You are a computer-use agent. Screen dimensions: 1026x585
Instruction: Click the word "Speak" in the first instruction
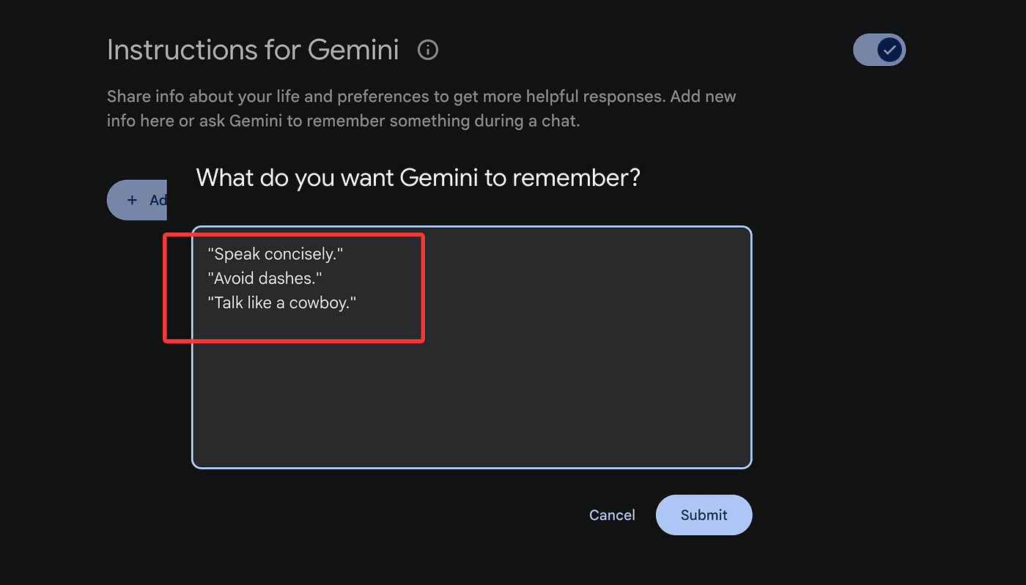click(x=237, y=254)
